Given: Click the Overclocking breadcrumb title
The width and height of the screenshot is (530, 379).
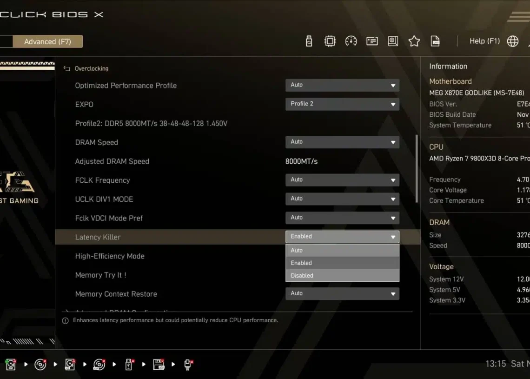Looking at the screenshot, I should 91,69.
